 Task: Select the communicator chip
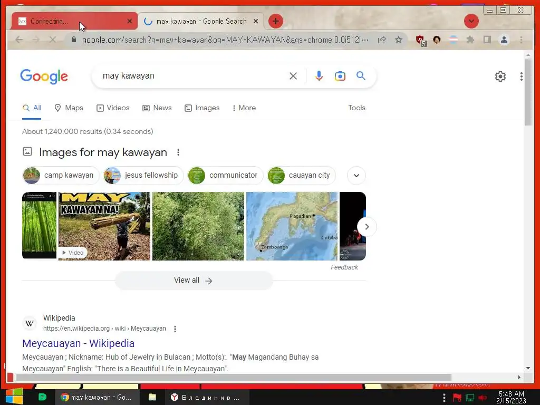point(225,175)
